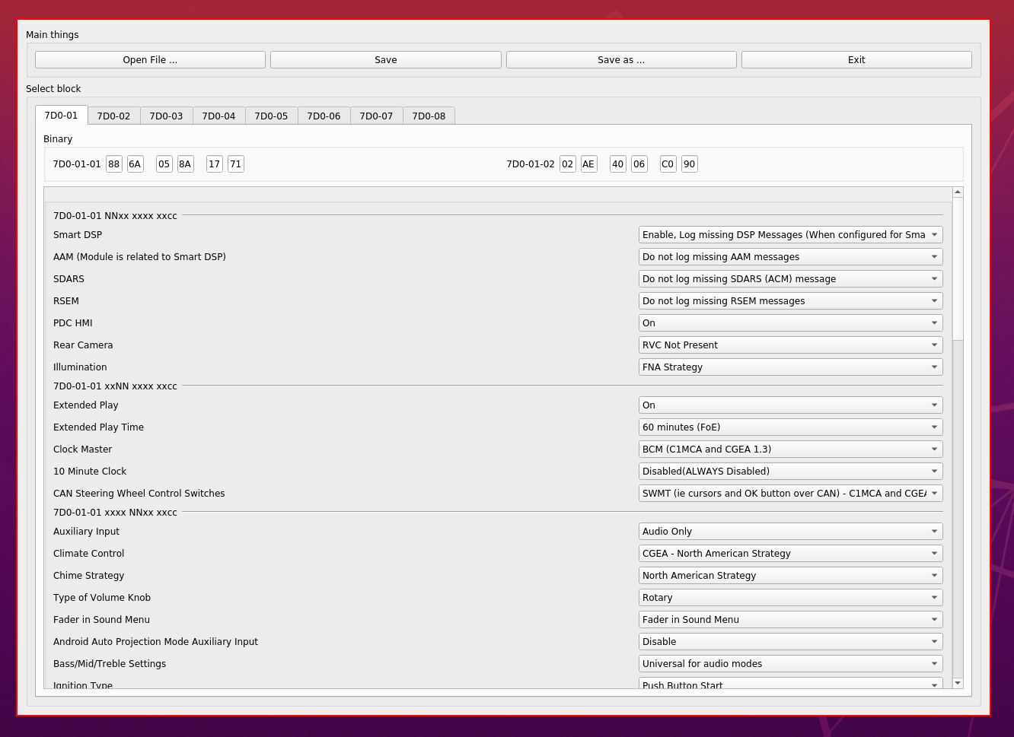Open the Auxiliary Input dropdown
This screenshot has height=737, width=1014.
[790, 532]
